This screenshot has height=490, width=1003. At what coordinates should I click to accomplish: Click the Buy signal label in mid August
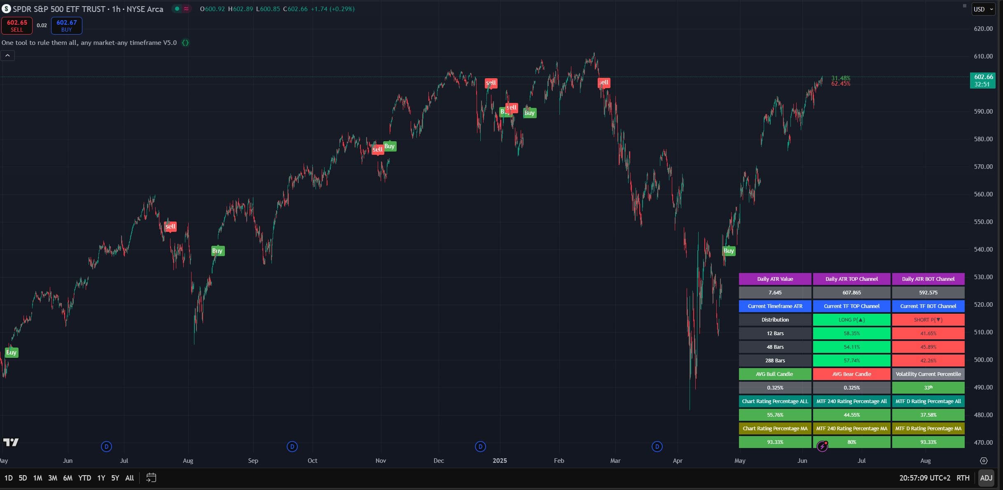pyautogui.click(x=217, y=251)
